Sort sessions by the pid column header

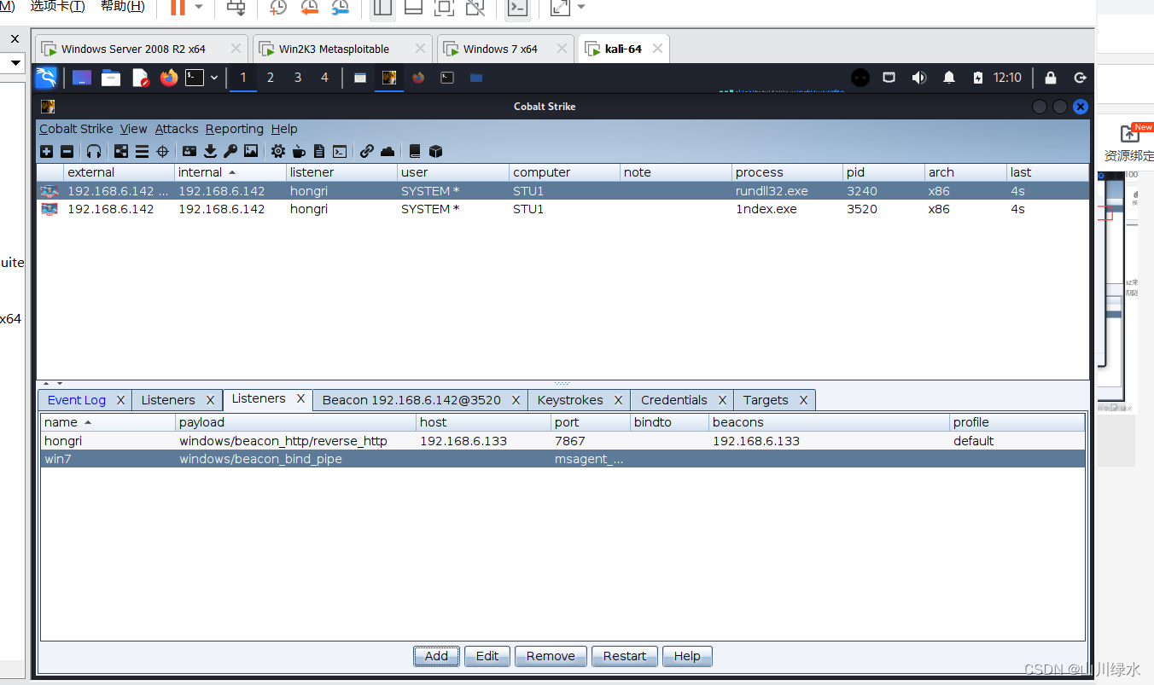[x=883, y=172]
